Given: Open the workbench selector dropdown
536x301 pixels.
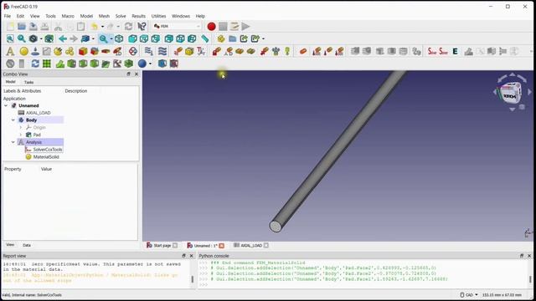Looking at the screenshot, I should pyautogui.click(x=177, y=26).
